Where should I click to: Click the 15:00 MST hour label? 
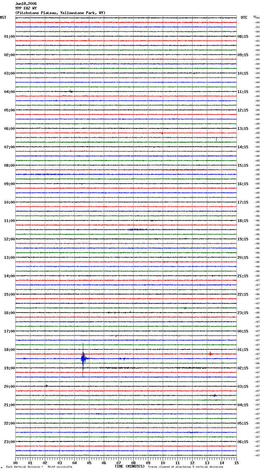pos(10,294)
